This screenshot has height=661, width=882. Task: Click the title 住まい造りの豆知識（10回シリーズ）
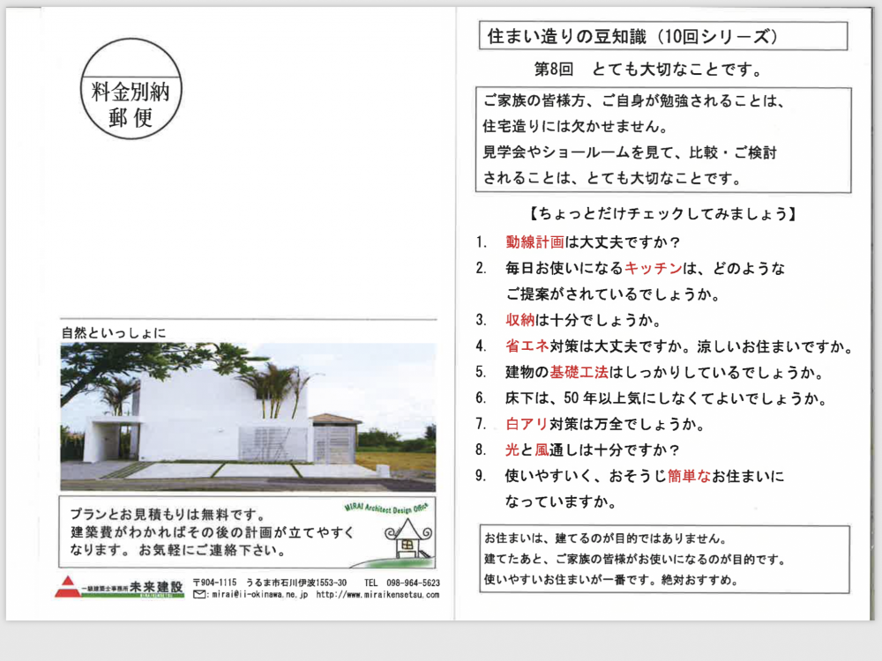632,36
